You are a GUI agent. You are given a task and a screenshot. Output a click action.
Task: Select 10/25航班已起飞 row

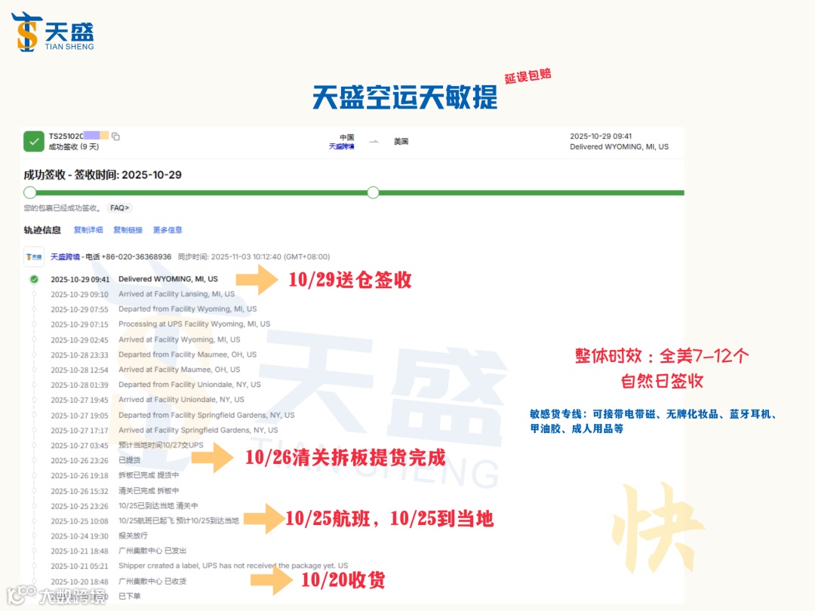[144, 521]
